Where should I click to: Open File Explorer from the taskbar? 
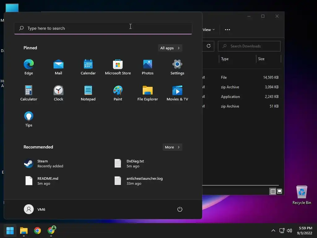[x=24, y=231]
